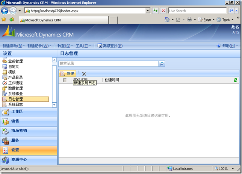Open the Tools menu in IE

(225, 20)
